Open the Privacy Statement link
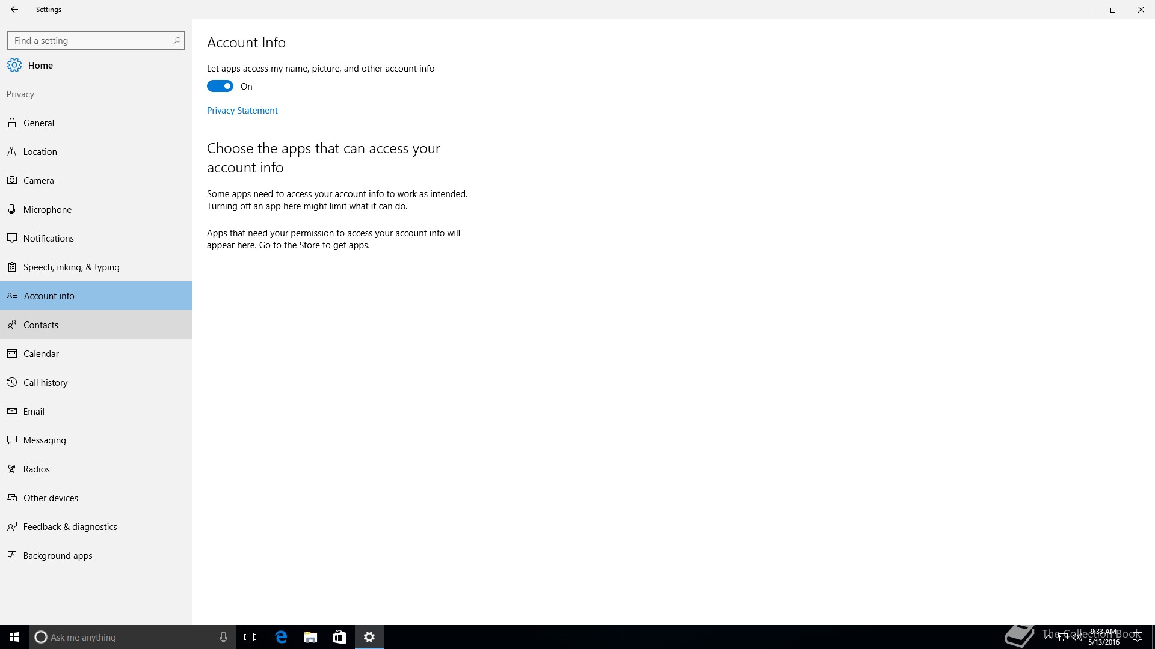The width and height of the screenshot is (1155, 649). pyautogui.click(x=242, y=111)
